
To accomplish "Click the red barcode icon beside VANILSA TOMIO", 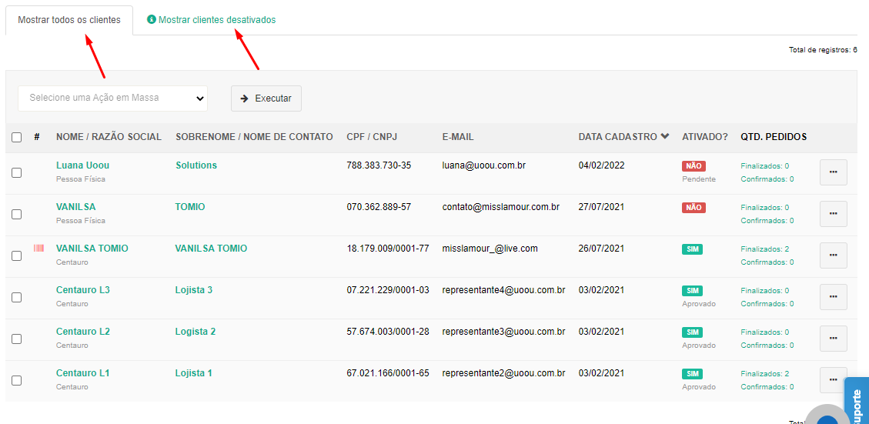I will (x=38, y=248).
